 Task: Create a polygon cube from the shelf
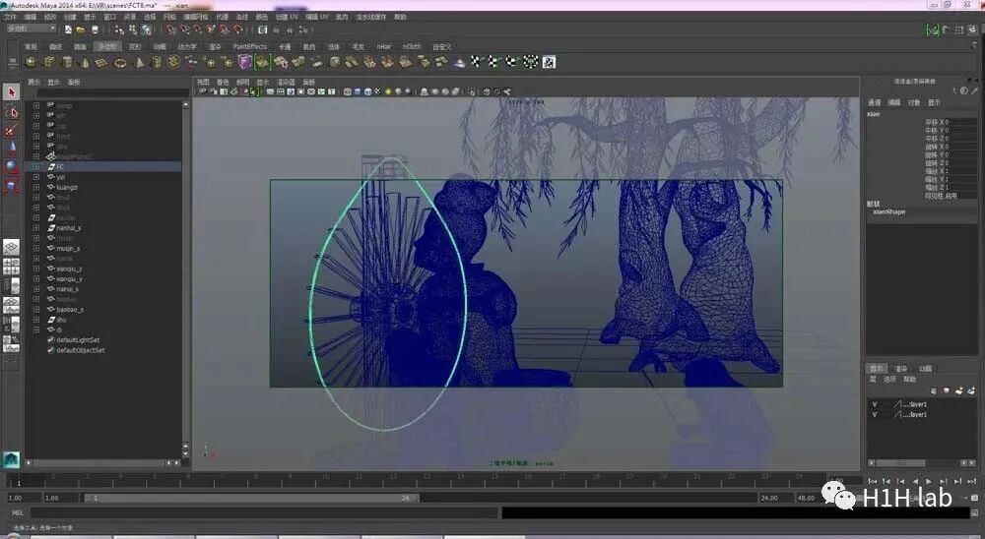click(x=48, y=62)
